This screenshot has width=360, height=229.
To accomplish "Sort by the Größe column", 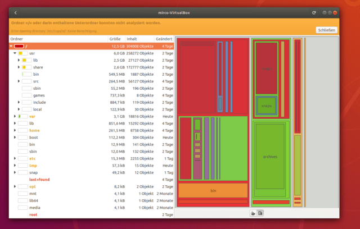I will pos(115,39).
